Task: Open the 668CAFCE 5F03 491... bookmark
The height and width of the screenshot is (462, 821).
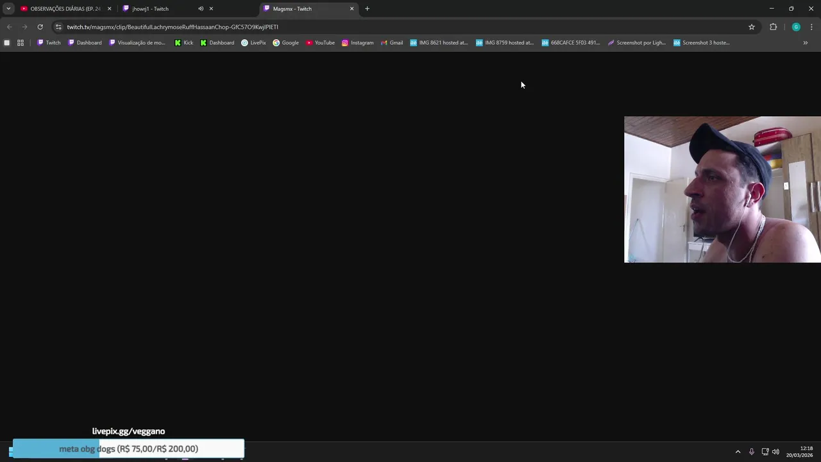Action: (x=571, y=43)
